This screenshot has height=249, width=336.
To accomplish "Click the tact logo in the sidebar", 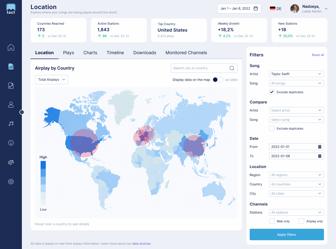I will [x=11, y=9].
